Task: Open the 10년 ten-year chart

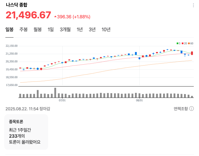Action: 106,29
